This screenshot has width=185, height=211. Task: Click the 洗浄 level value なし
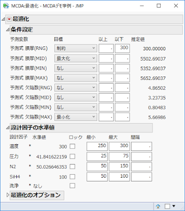click(38, 186)
